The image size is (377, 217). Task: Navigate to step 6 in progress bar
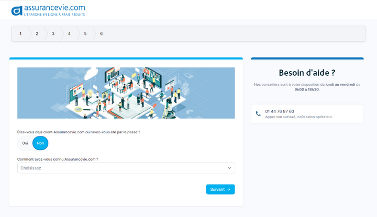point(101,33)
